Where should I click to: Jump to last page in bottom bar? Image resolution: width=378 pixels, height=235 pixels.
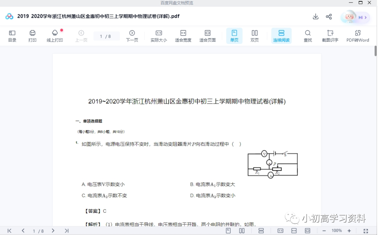(x=67, y=231)
